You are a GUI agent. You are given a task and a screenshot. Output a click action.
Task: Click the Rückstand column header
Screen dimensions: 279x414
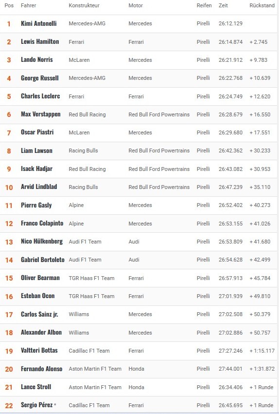coord(262,5)
